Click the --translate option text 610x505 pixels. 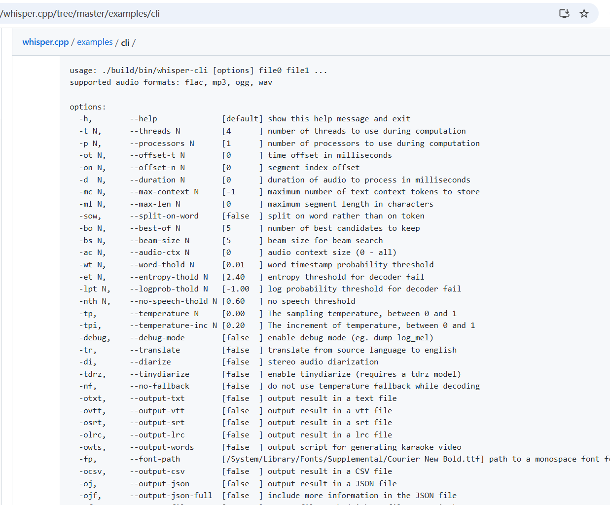pos(155,350)
